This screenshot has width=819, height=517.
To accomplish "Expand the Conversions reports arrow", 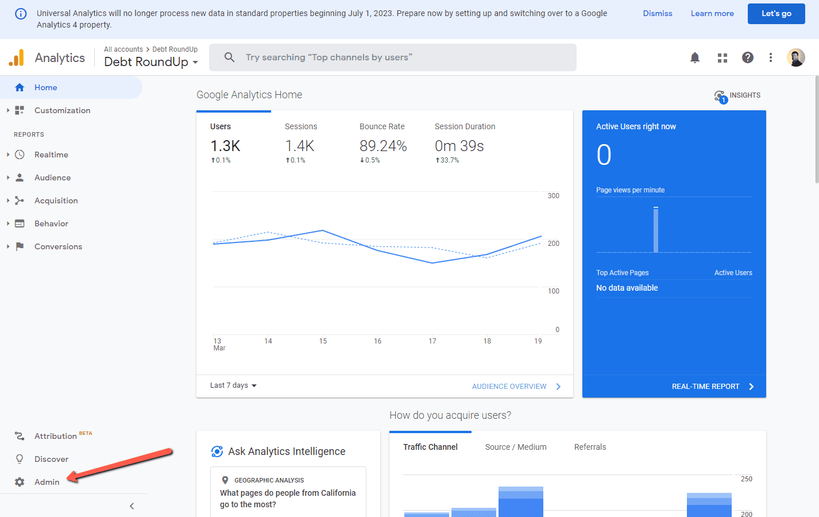I will point(8,246).
